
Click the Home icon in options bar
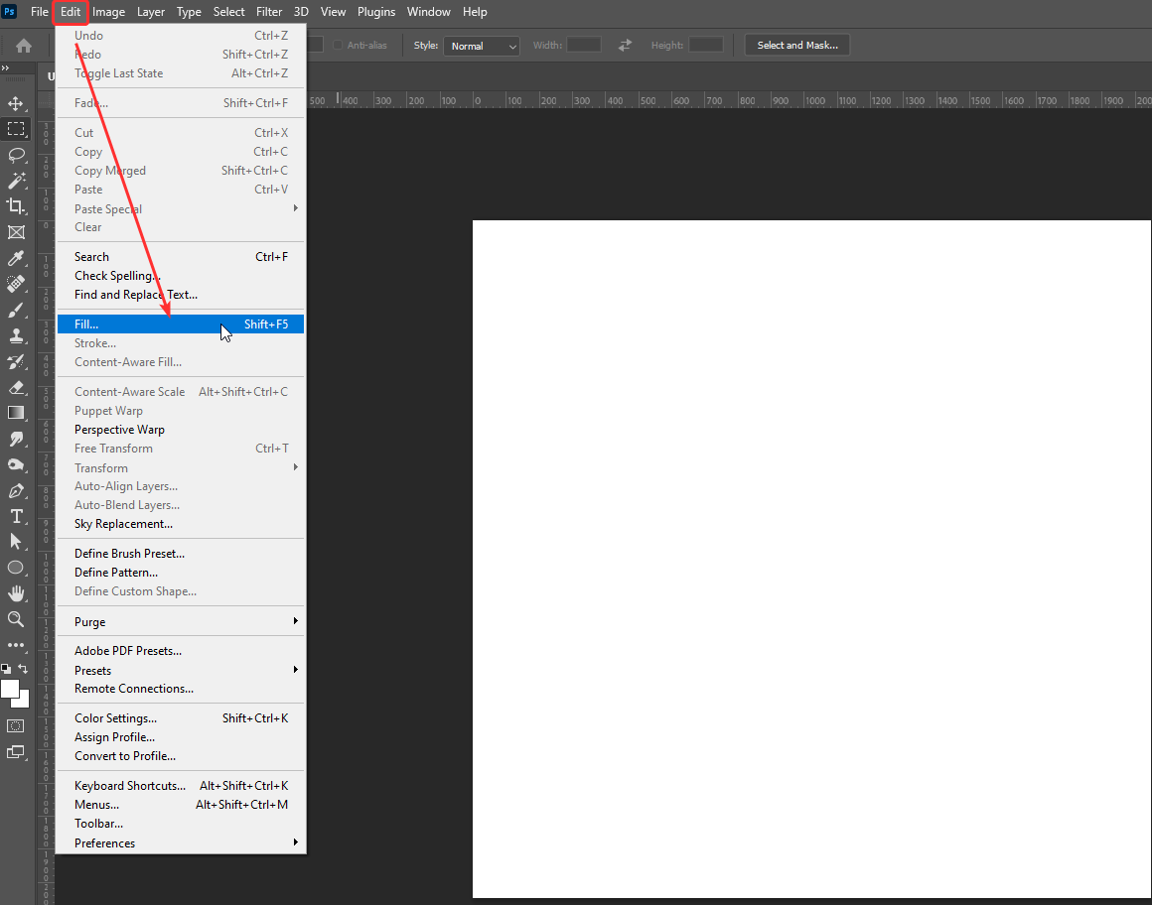coord(24,46)
